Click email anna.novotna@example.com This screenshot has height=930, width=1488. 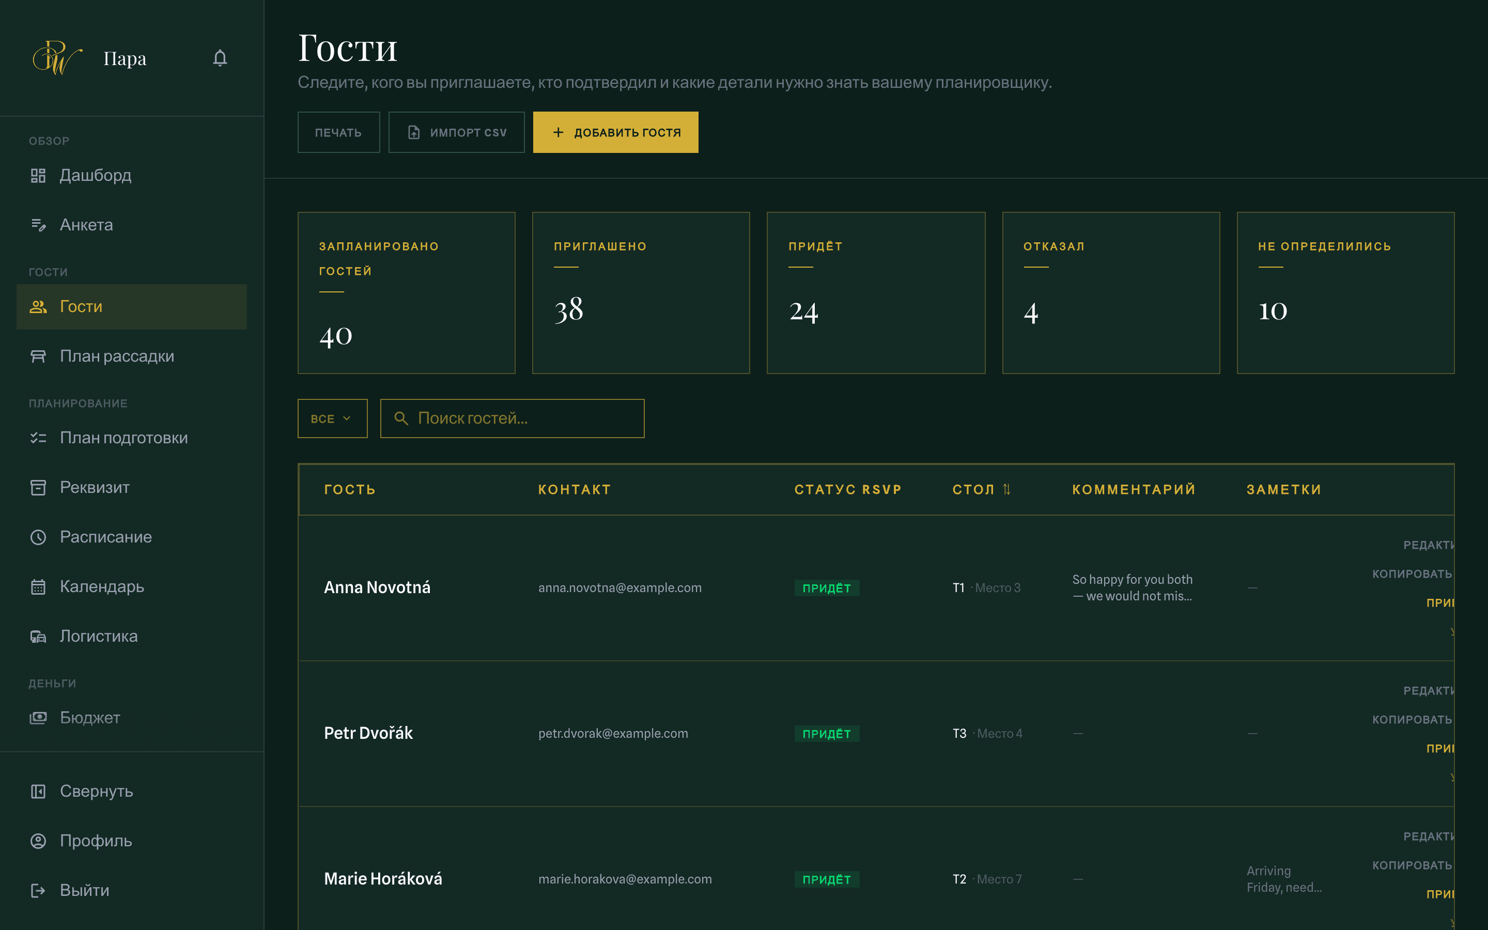click(620, 587)
